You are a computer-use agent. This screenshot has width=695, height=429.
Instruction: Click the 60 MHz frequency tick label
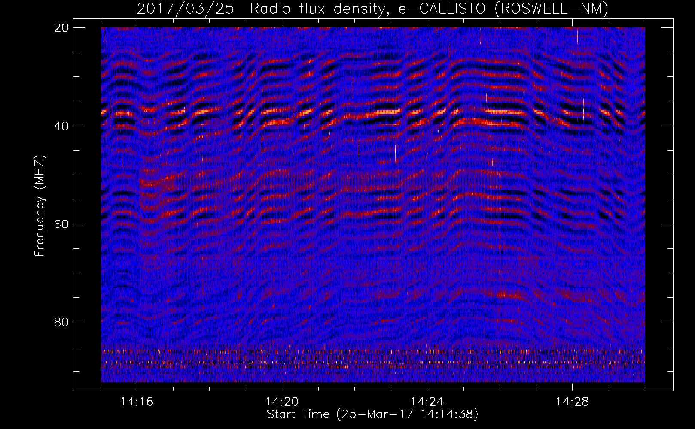(x=61, y=224)
